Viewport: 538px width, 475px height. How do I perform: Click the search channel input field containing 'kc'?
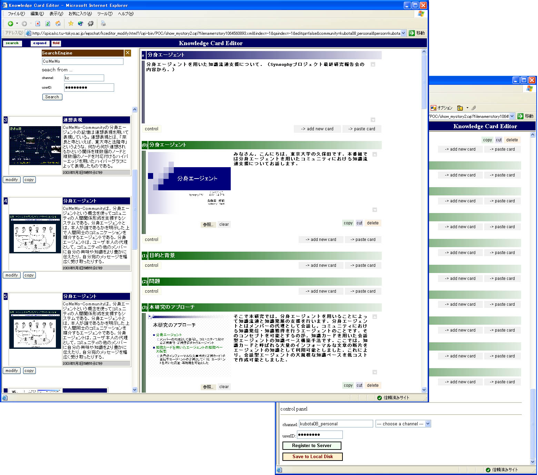pos(84,78)
